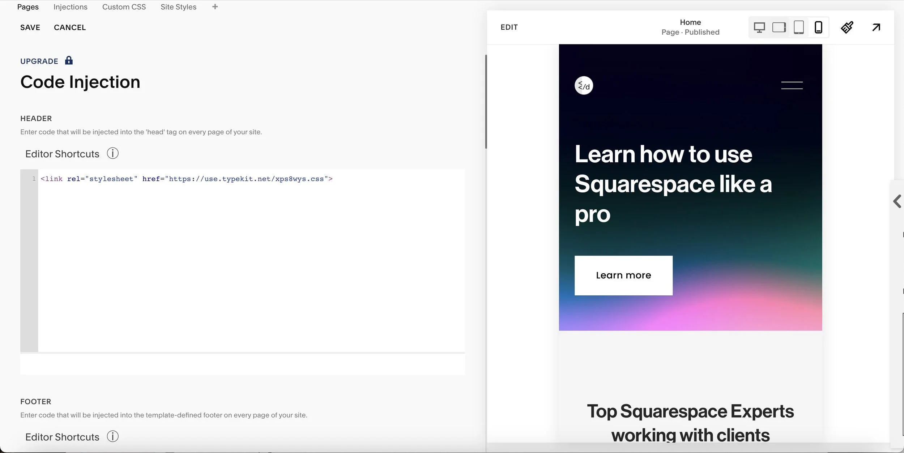This screenshot has height=453, width=904.
Task: Click the plus icon next to Site Styles
Action: coord(215,6)
